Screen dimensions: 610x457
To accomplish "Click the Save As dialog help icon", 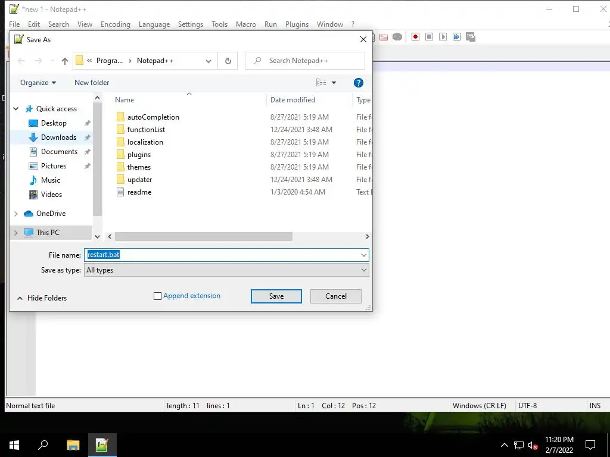I will click(358, 83).
